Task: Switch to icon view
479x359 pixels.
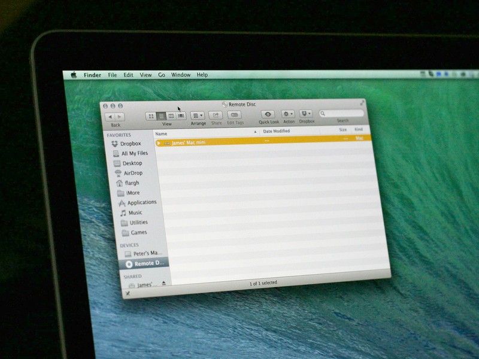Action: [x=151, y=115]
